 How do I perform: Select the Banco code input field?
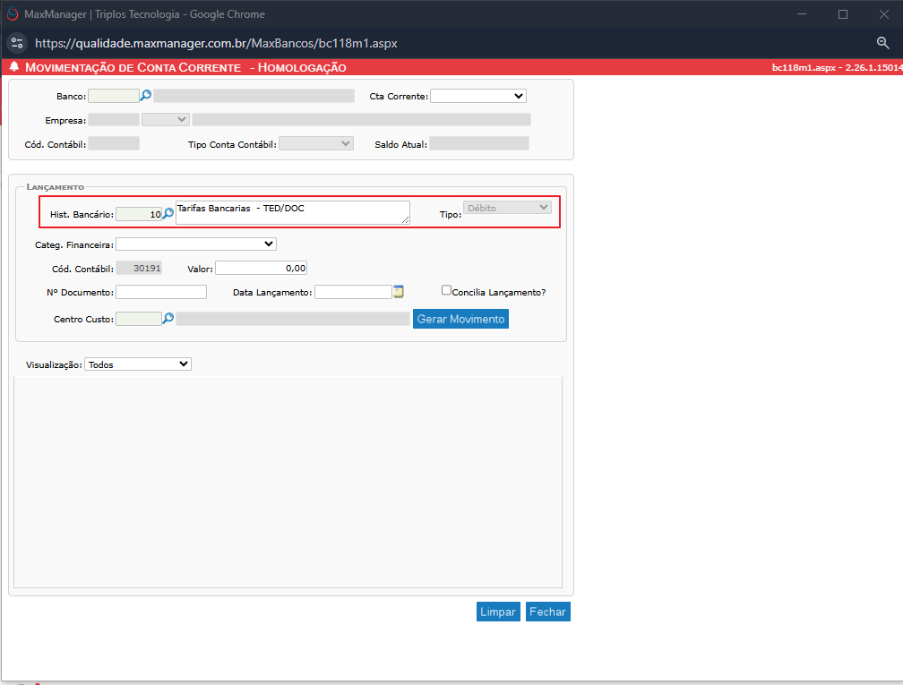(x=114, y=96)
